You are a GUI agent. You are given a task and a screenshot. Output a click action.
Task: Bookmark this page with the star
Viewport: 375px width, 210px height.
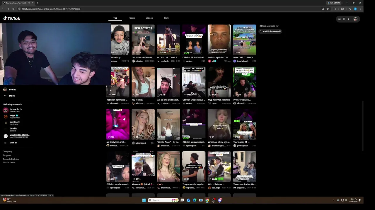(x=328, y=9)
